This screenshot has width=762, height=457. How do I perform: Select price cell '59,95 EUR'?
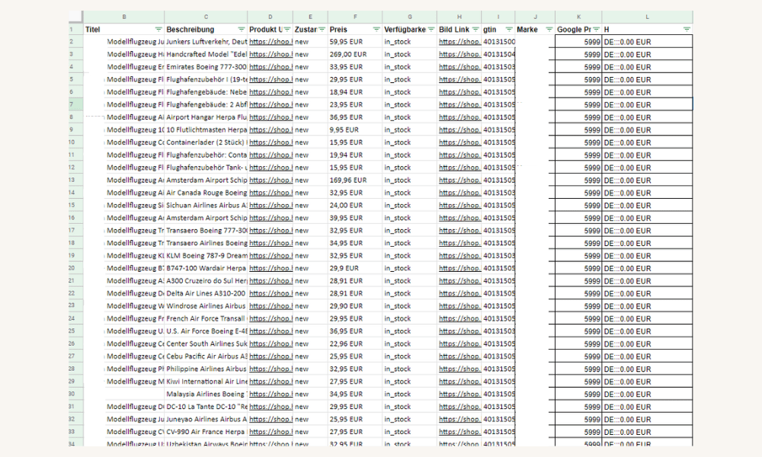pos(355,42)
